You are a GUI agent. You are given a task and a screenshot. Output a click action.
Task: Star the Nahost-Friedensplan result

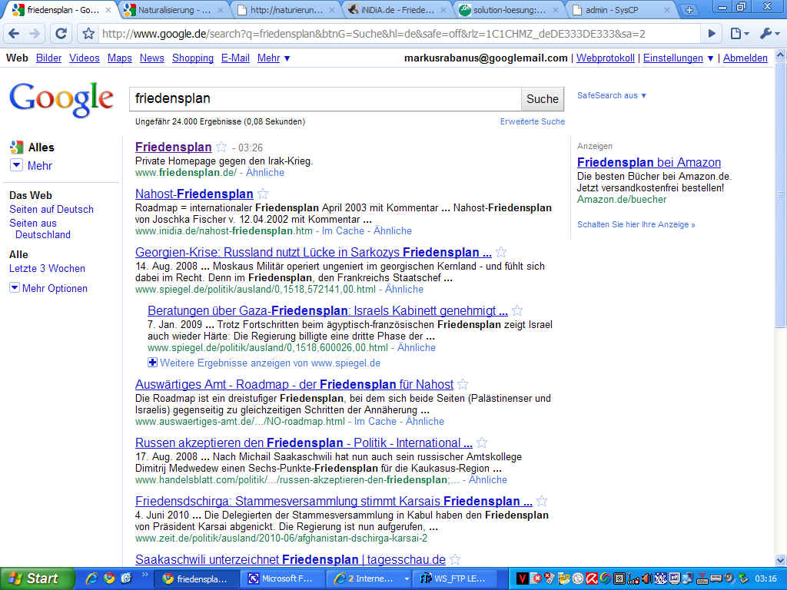(x=263, y=194)
